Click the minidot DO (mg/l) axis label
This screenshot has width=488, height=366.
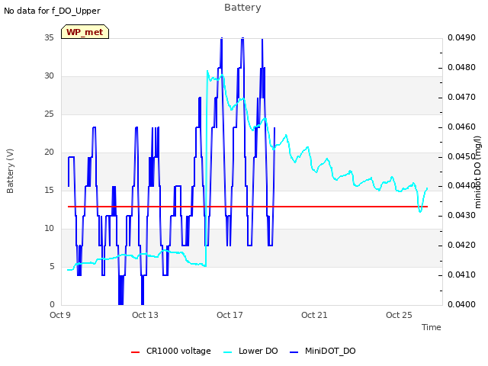click(478, 172)
